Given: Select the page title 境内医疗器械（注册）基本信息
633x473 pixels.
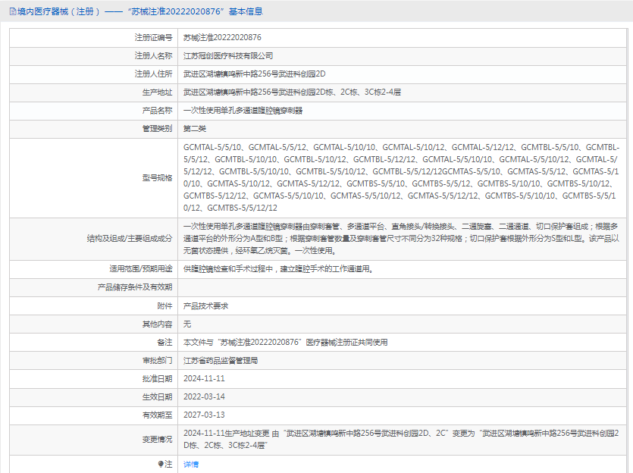Looking at the screenshot, I should coord(139,11).
